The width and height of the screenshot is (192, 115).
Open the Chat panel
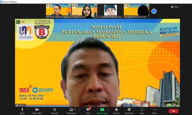tap(88, 111)
